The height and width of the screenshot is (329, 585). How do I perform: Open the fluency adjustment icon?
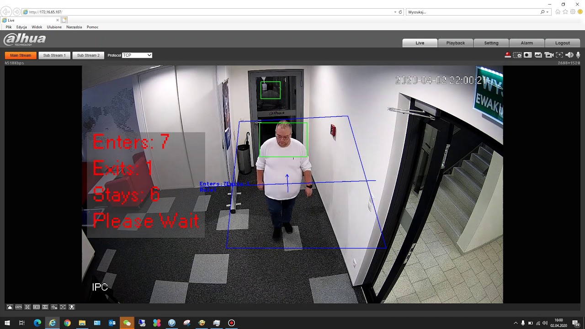pos(45,307)
